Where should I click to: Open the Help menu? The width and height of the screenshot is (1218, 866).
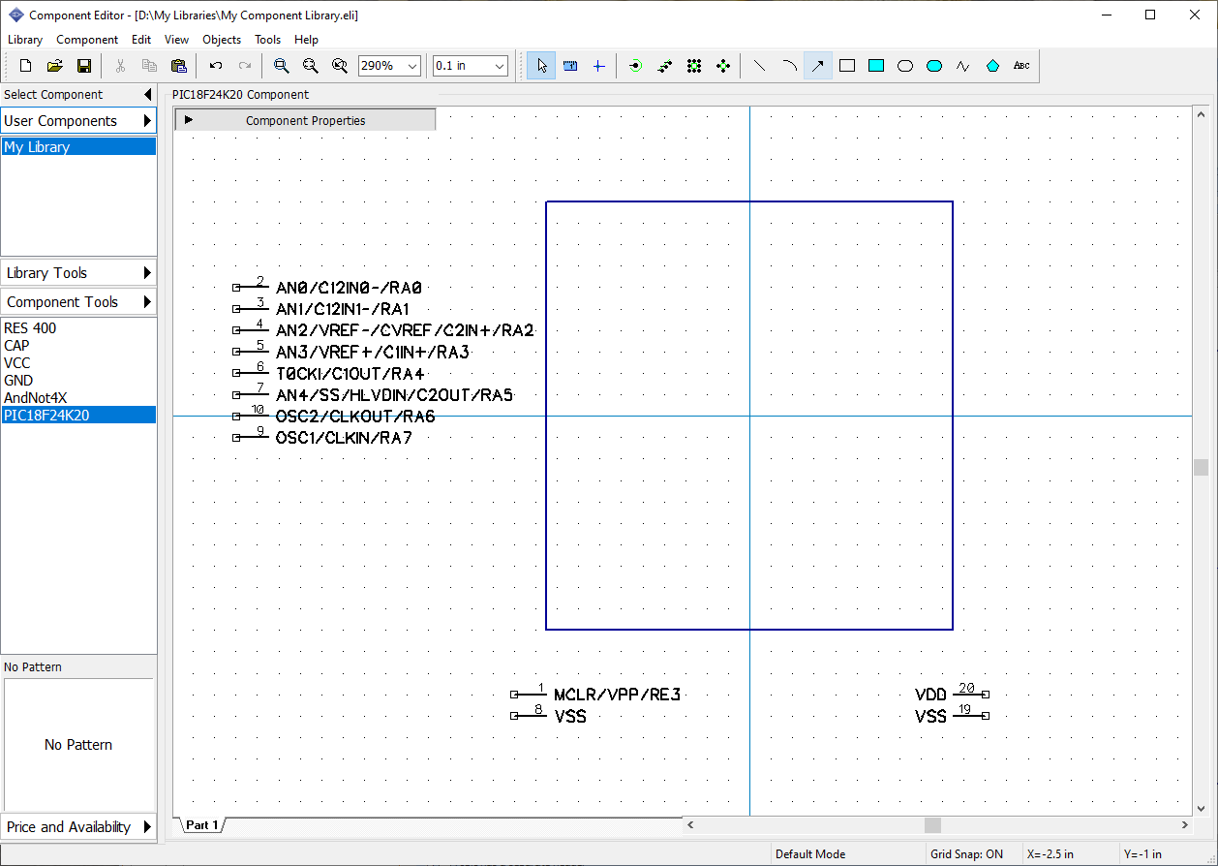[x=306, y=40]
